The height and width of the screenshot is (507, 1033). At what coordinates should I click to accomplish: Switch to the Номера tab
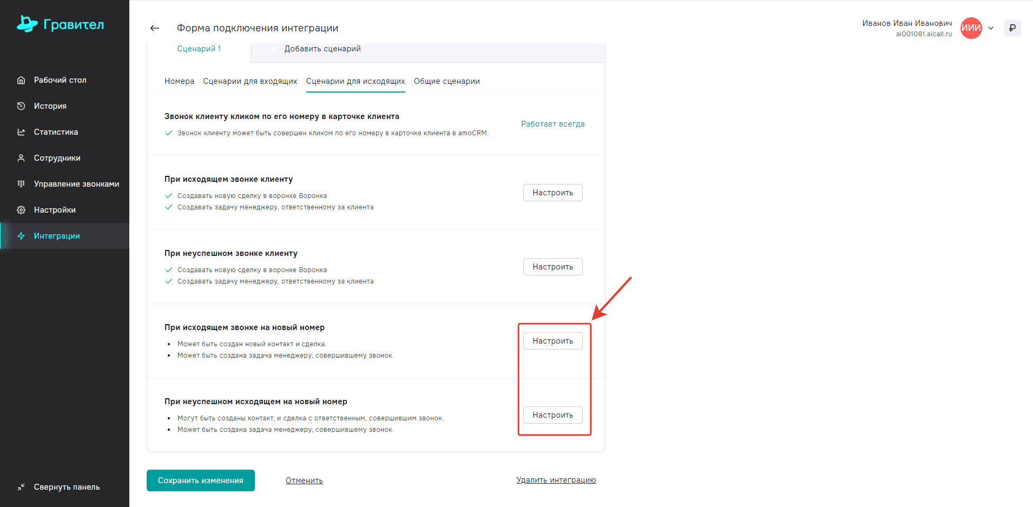(x=179, y=81)
